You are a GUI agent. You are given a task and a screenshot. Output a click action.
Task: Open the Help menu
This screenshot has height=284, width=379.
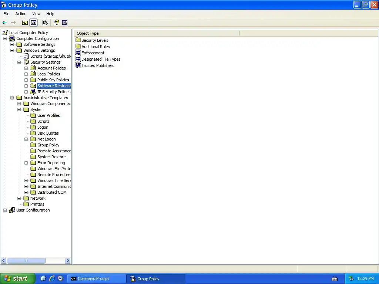click(x=50, y=14)
